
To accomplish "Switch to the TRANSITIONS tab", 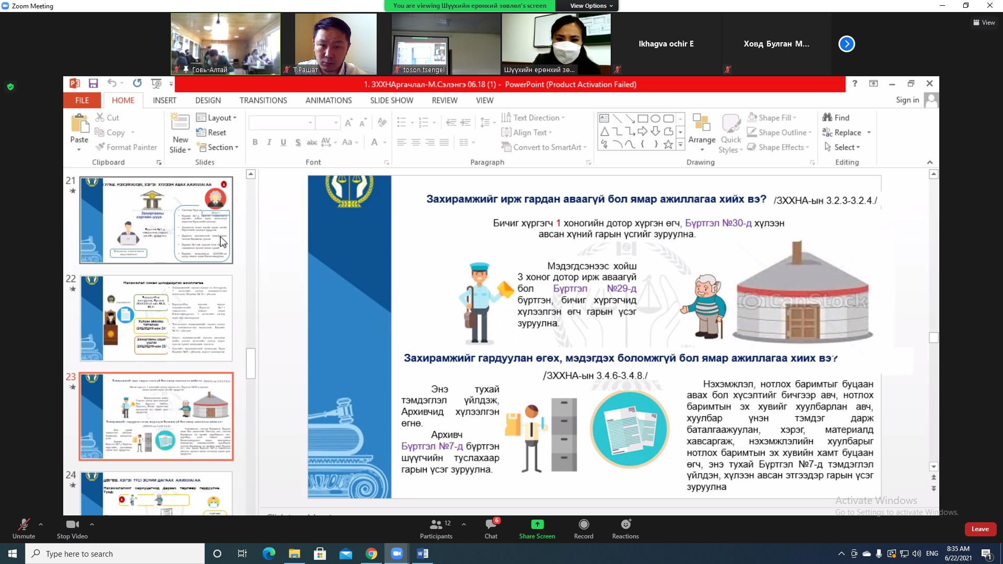I will coord(263,100).
